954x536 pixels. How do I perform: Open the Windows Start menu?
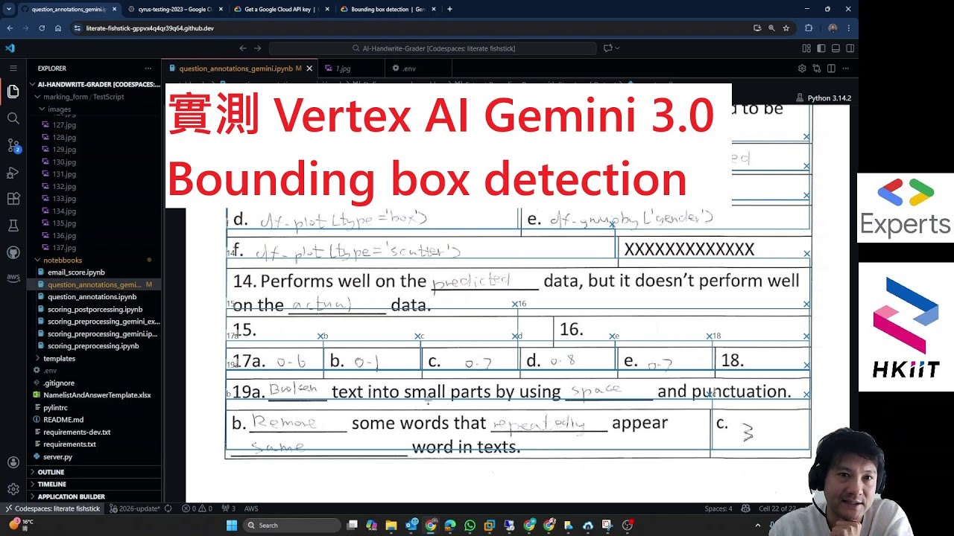pos(232,525)
